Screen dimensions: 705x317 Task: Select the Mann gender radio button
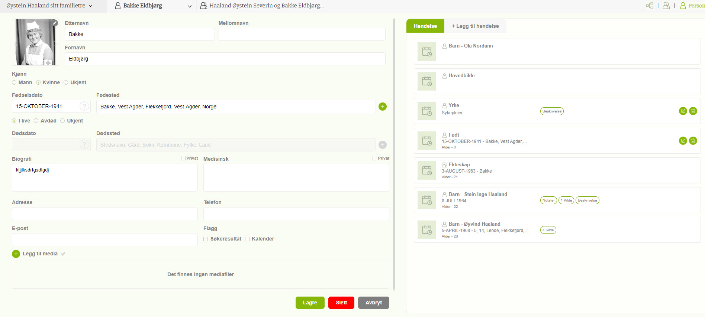[14, 82]
